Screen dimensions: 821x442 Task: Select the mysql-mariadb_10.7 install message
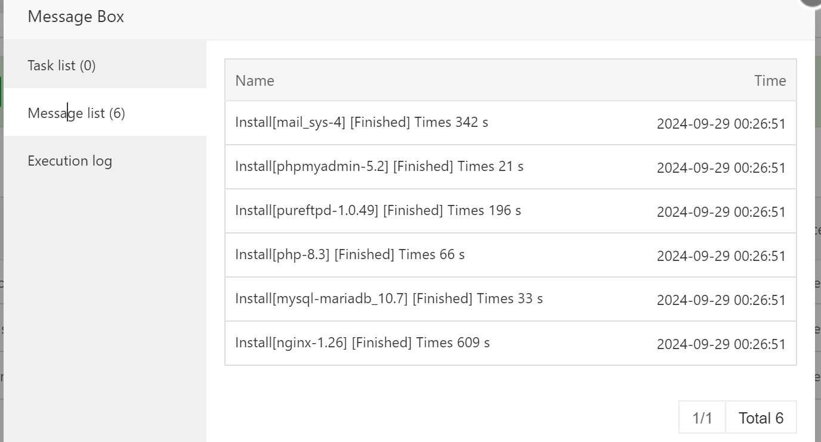389,298
